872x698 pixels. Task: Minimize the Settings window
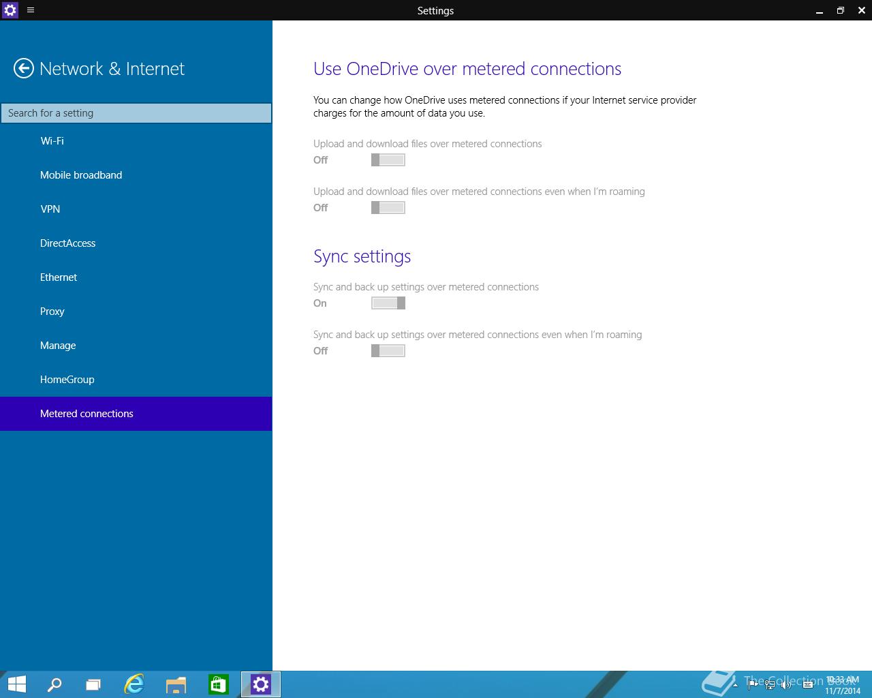click(819, 10)
